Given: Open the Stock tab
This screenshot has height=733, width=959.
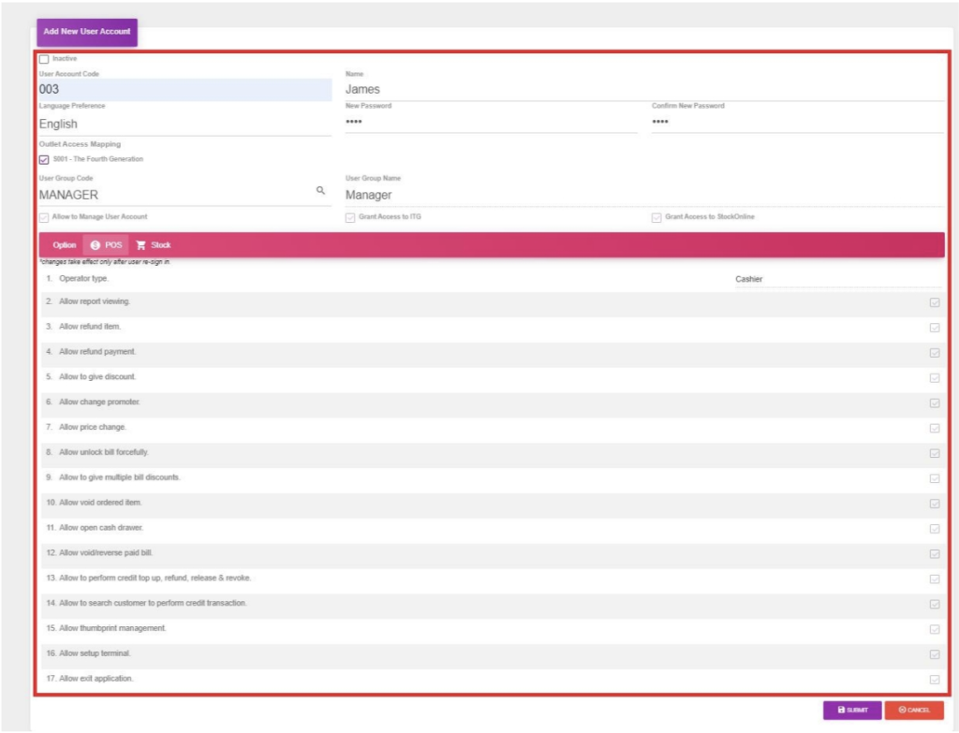Looking at the screenshot, I should tap(154, 245).
